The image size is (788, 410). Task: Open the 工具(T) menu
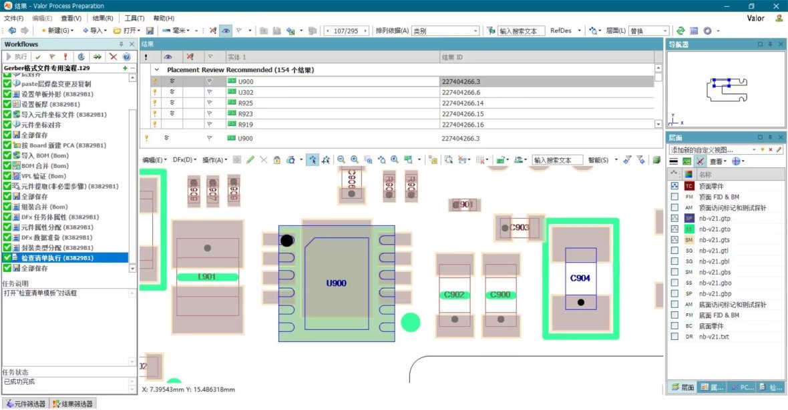[134, 18]
